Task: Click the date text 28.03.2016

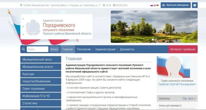Action: [122, 5]
